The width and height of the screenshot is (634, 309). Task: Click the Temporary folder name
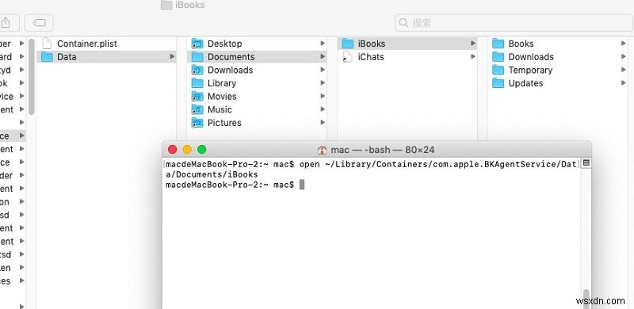click(530, 71)
